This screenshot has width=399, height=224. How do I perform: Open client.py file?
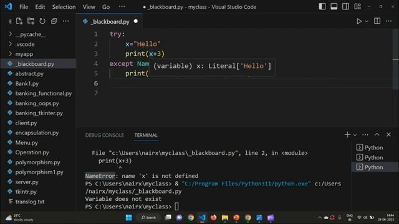pyautogui.click(x=38, y=123)
